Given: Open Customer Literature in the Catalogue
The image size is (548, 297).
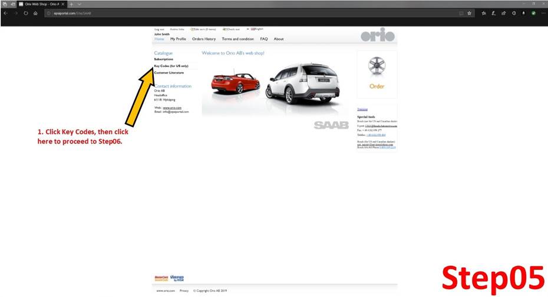Looking at the screenshot, I should coord(169,72).
